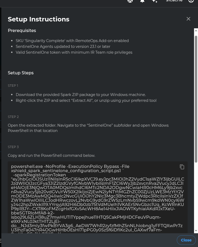198x247 pixels.
Task: Open the notifications bell icon
Action: (142, 1)
